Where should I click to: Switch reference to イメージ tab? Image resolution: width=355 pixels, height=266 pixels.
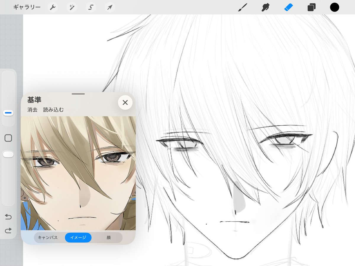[x=78, y=238]
